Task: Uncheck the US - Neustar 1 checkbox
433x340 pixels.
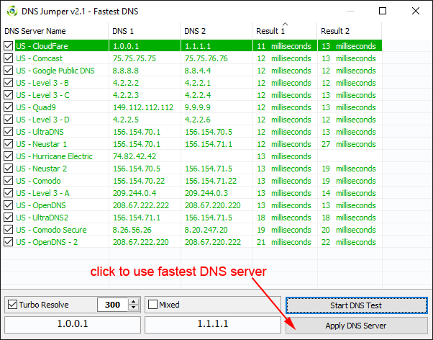Action: pos(9,144)
